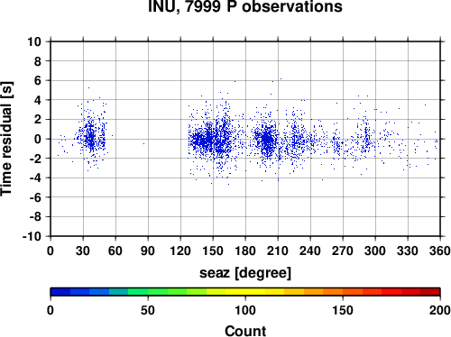Click the colorbar tick label 200
This screenshot has width=451, height=337.
[x=440, y=310]
